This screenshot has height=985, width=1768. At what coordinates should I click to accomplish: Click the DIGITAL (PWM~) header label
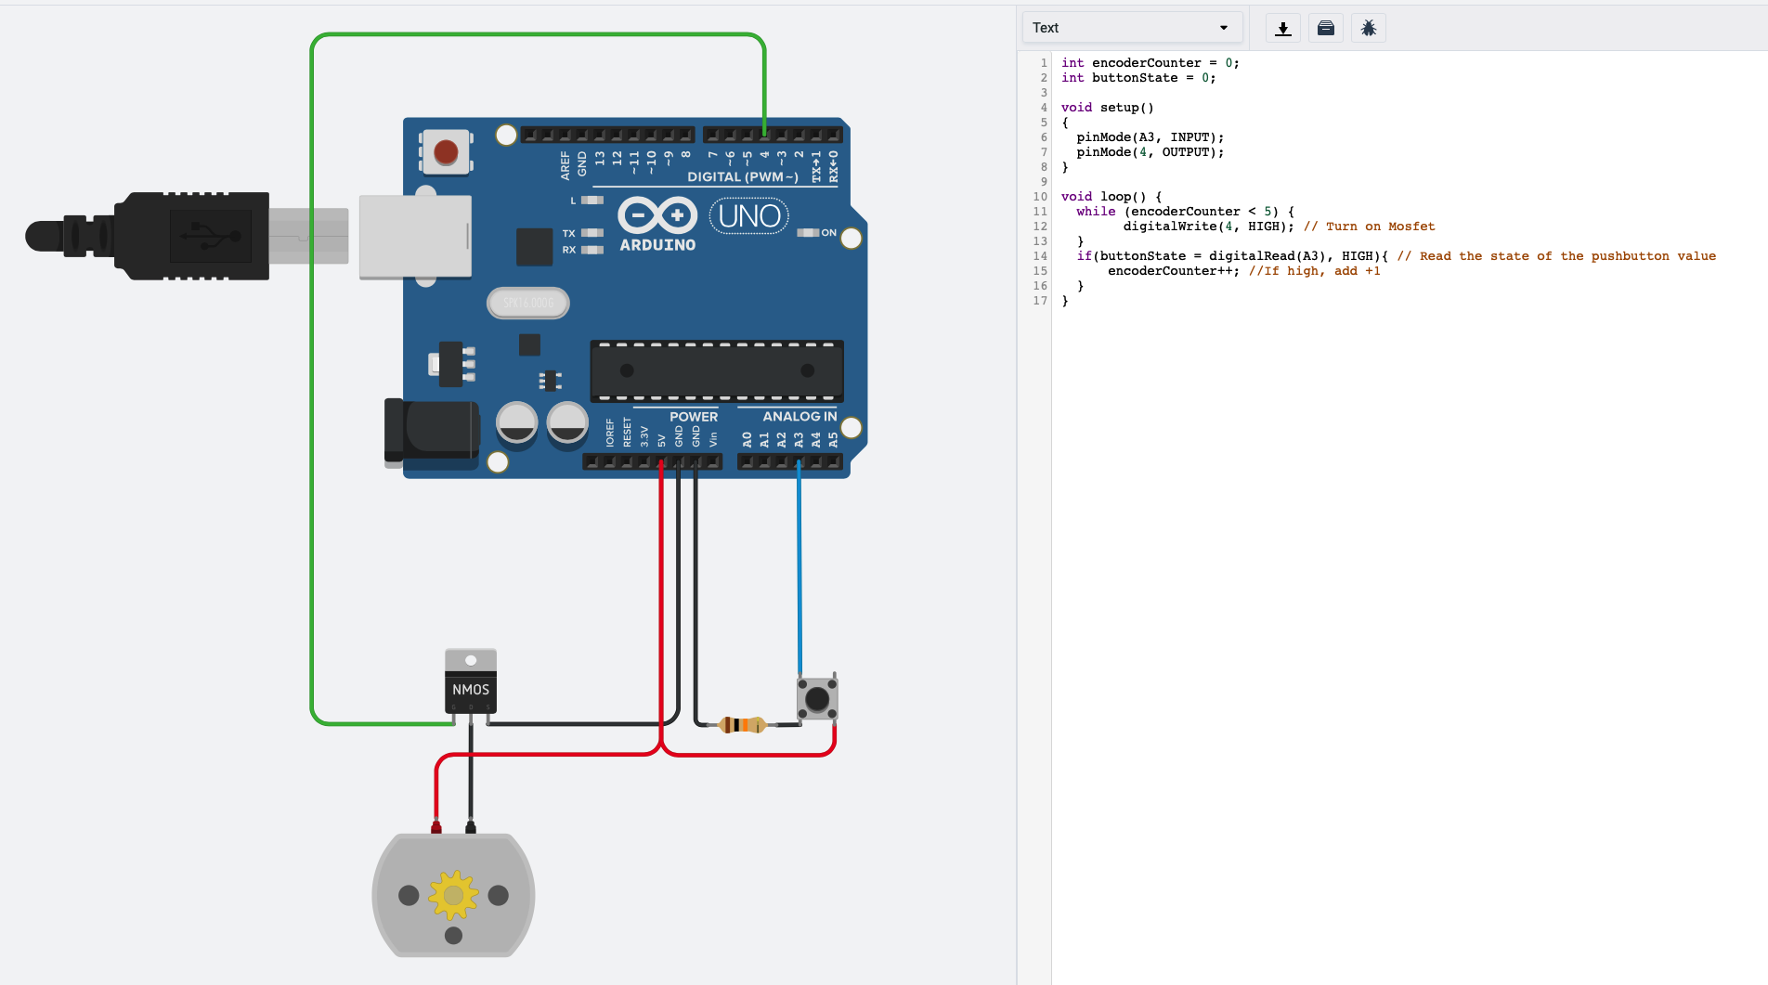point(743,176)
